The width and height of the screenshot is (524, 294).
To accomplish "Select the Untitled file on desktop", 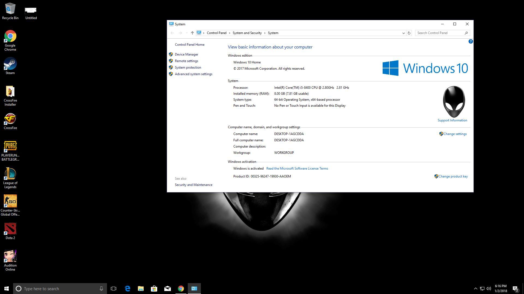I will 31,13.
